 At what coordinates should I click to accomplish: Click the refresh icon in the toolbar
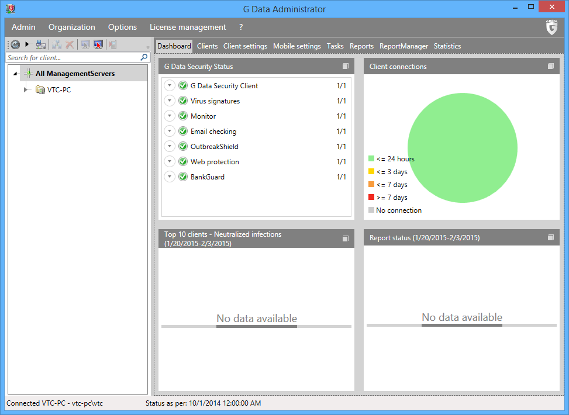click(16, 44)
